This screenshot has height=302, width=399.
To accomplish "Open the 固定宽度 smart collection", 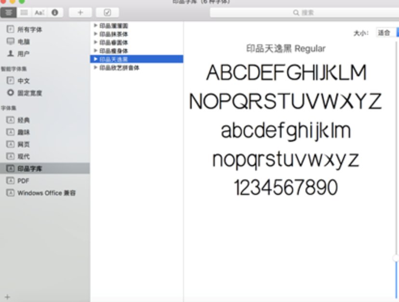I will [29, 93].
